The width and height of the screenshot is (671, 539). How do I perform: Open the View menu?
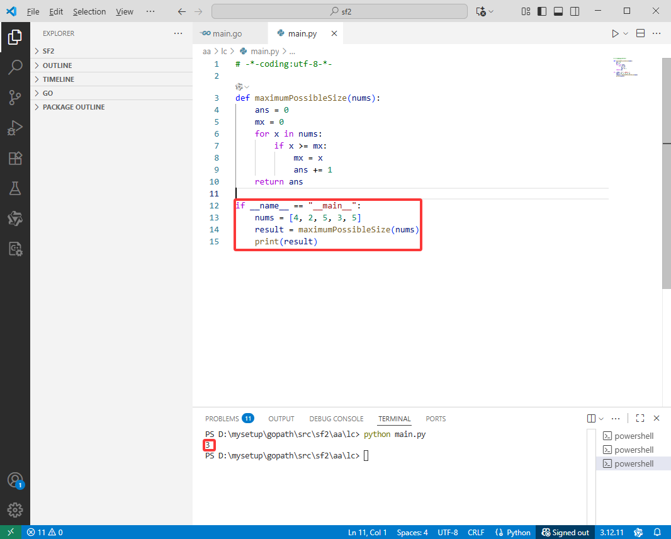click(x=125, y=11)
